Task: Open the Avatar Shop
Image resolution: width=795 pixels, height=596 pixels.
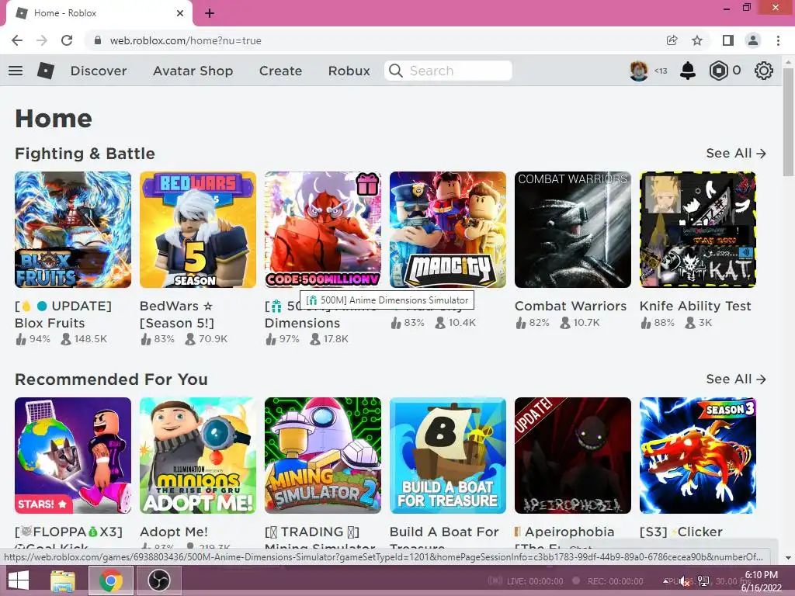Action: (x=193, y=71)
